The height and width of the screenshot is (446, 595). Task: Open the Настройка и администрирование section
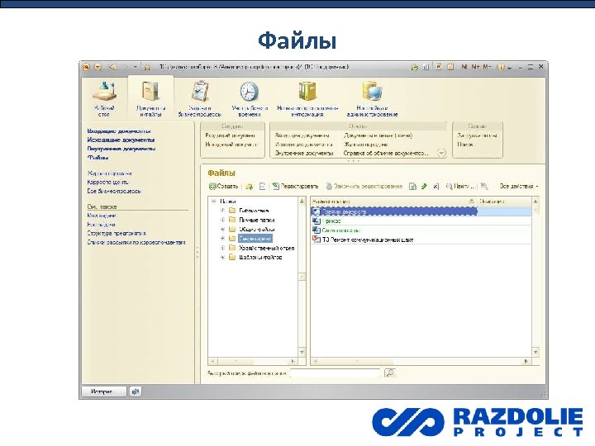[372, 98]
